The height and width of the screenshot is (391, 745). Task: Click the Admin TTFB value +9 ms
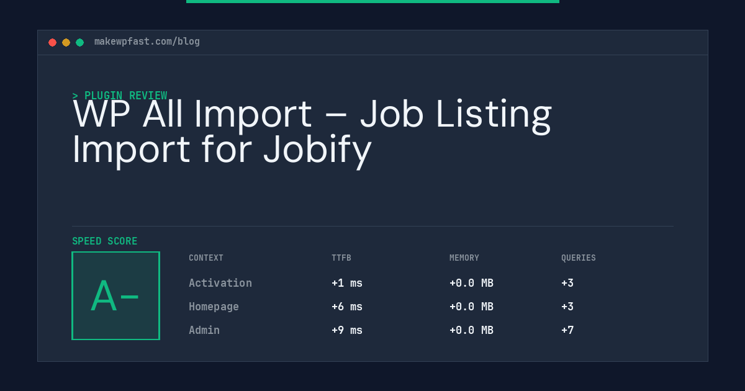(x=347, y=330)
